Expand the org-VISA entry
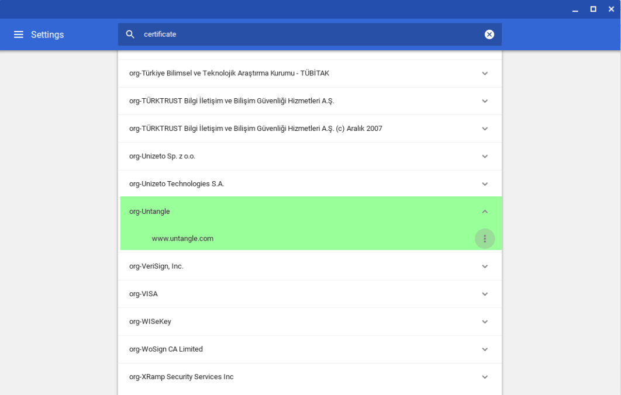621x395 pixels. coord(484,293)
